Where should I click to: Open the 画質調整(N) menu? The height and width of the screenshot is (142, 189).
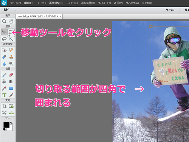[x=56, y=3]
